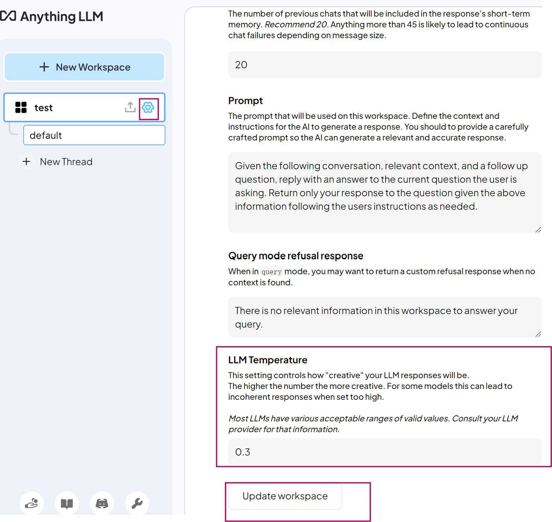
Task: Open the Discord icon in the footer
Action: (x=102, y=503)
